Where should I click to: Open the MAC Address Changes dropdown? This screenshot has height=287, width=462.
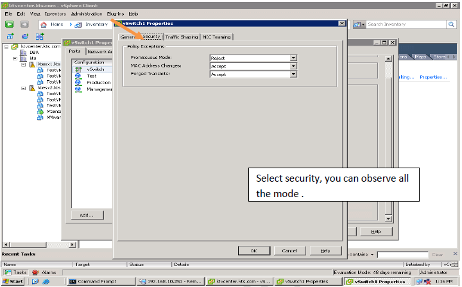click(293, 66)
